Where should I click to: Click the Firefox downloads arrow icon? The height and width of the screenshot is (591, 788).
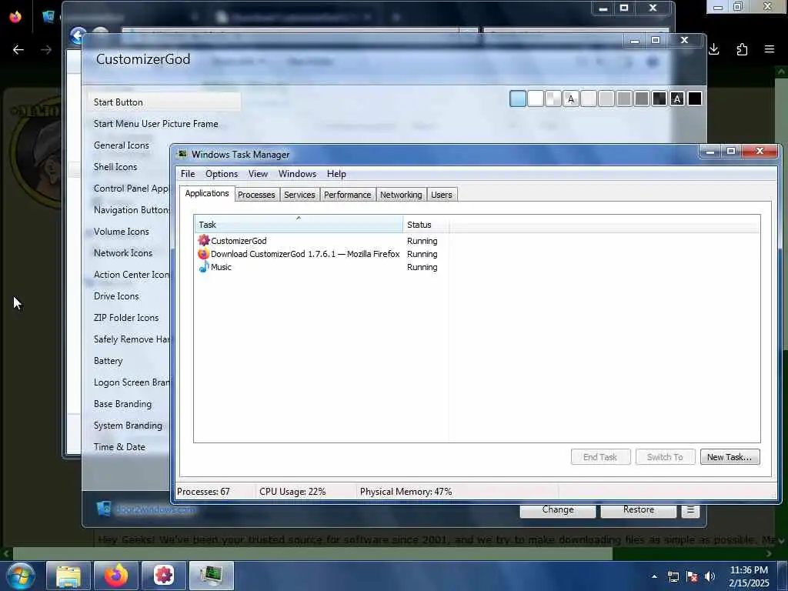pos(714,49)
